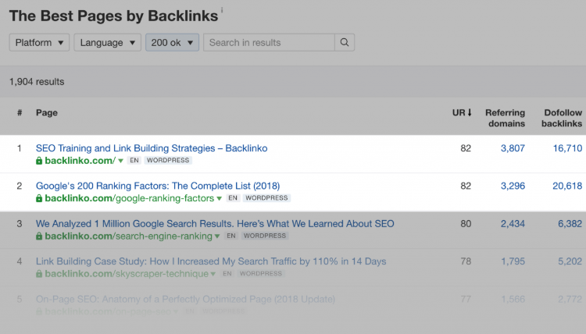
Task: Open We Analyzed 1 Million Google Search Results link
Action: click(x=215, y=223)
